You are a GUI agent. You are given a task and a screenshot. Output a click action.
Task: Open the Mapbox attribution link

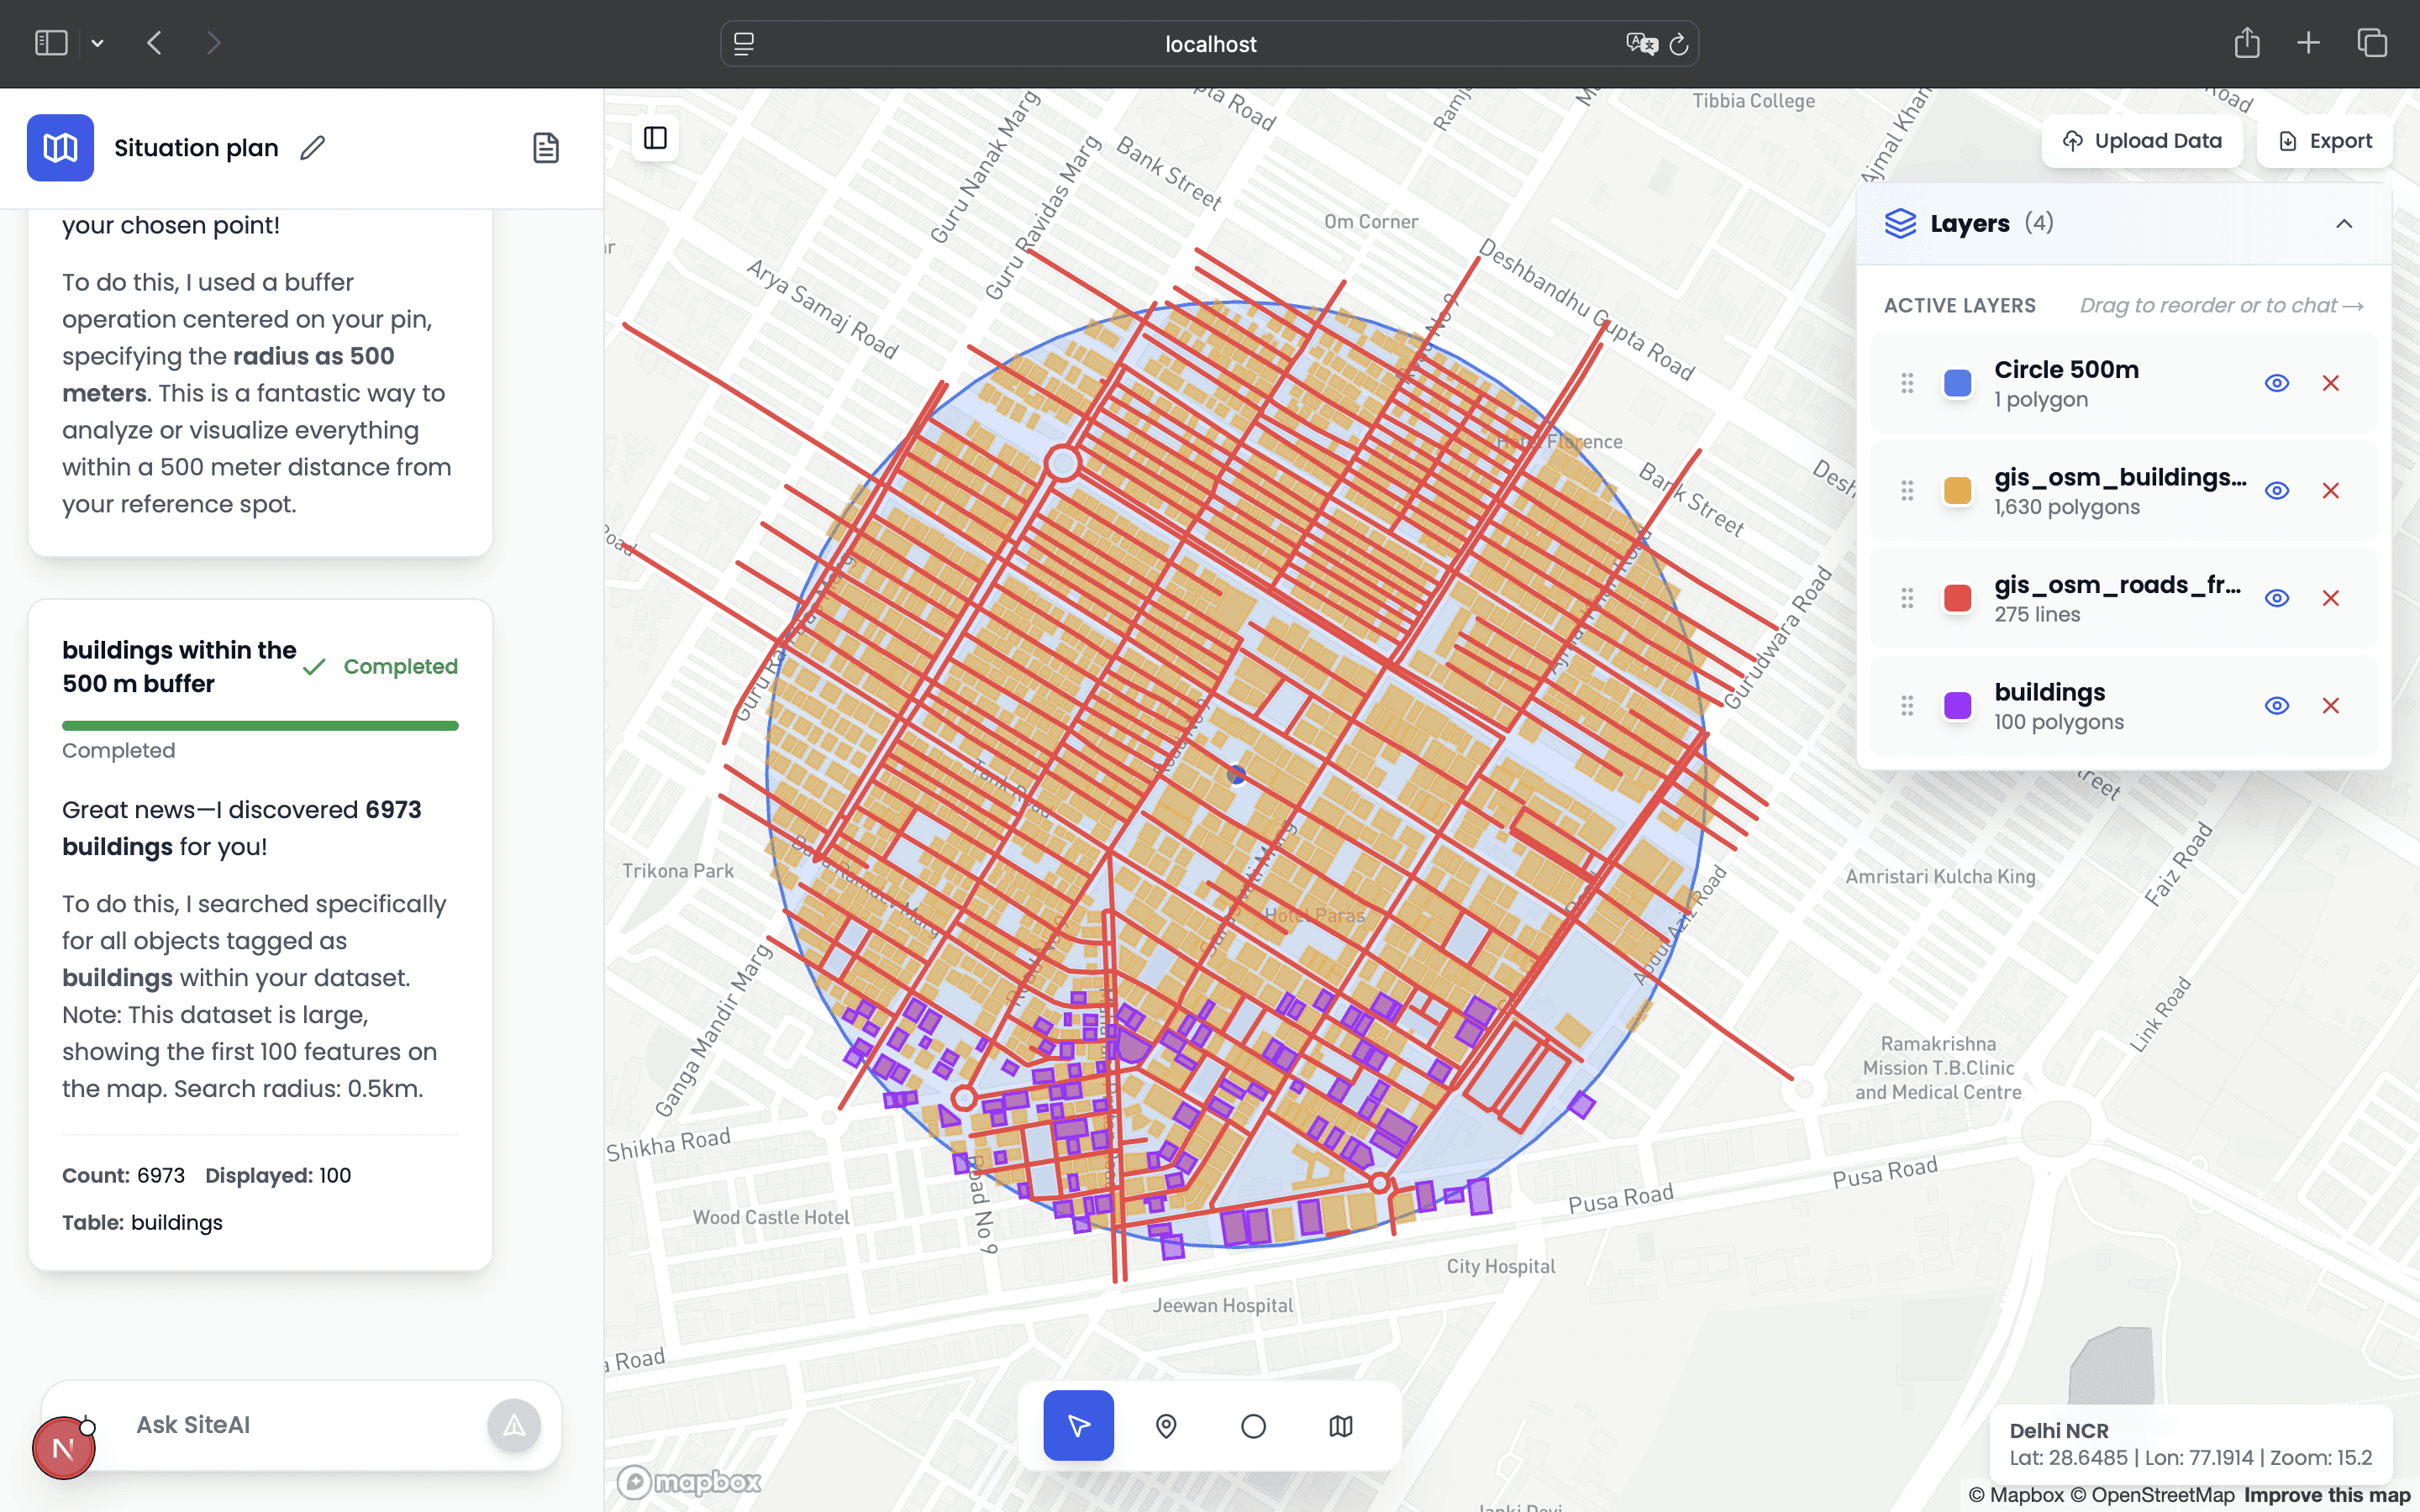(2016, 1495)
